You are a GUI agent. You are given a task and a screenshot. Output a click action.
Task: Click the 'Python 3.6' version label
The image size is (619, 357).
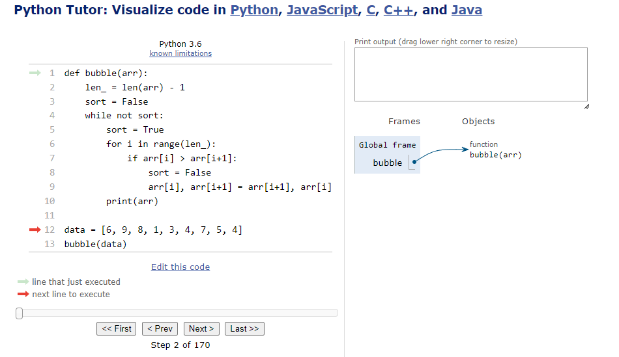click(180, 44)
